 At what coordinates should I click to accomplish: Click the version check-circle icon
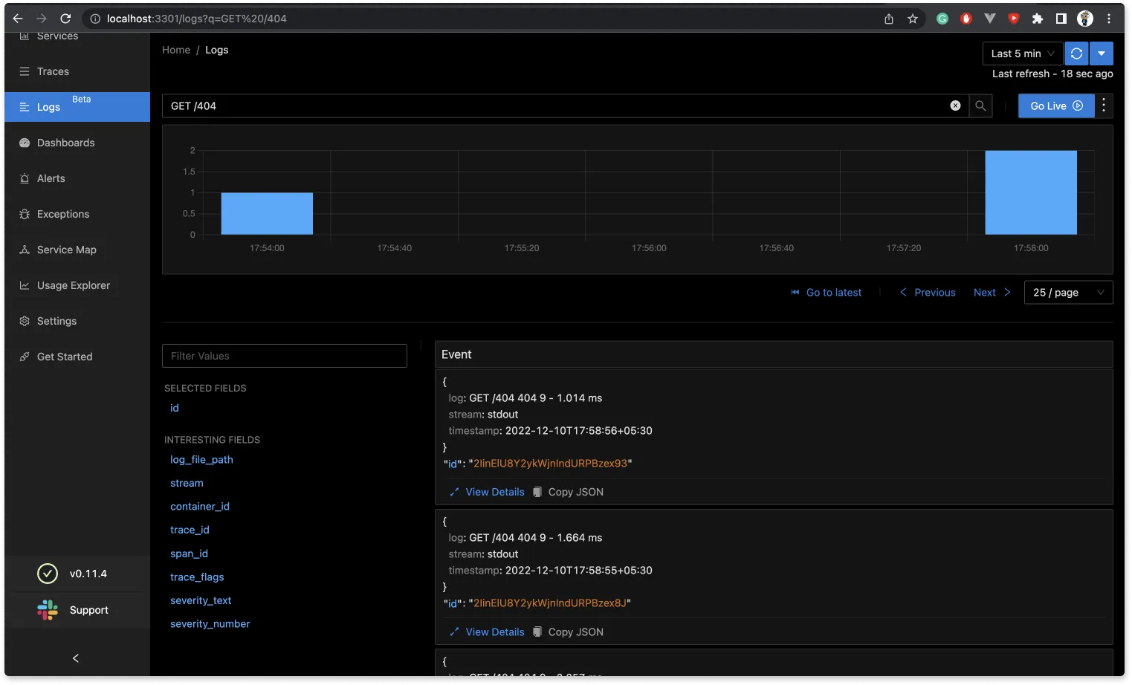48,574
